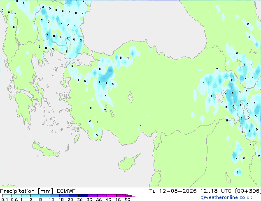The height and width of the screenshot is (201, 261).
Task: Select the 0.1–0.5 mm palest cyan legend swatch
Action: [7, 196]
